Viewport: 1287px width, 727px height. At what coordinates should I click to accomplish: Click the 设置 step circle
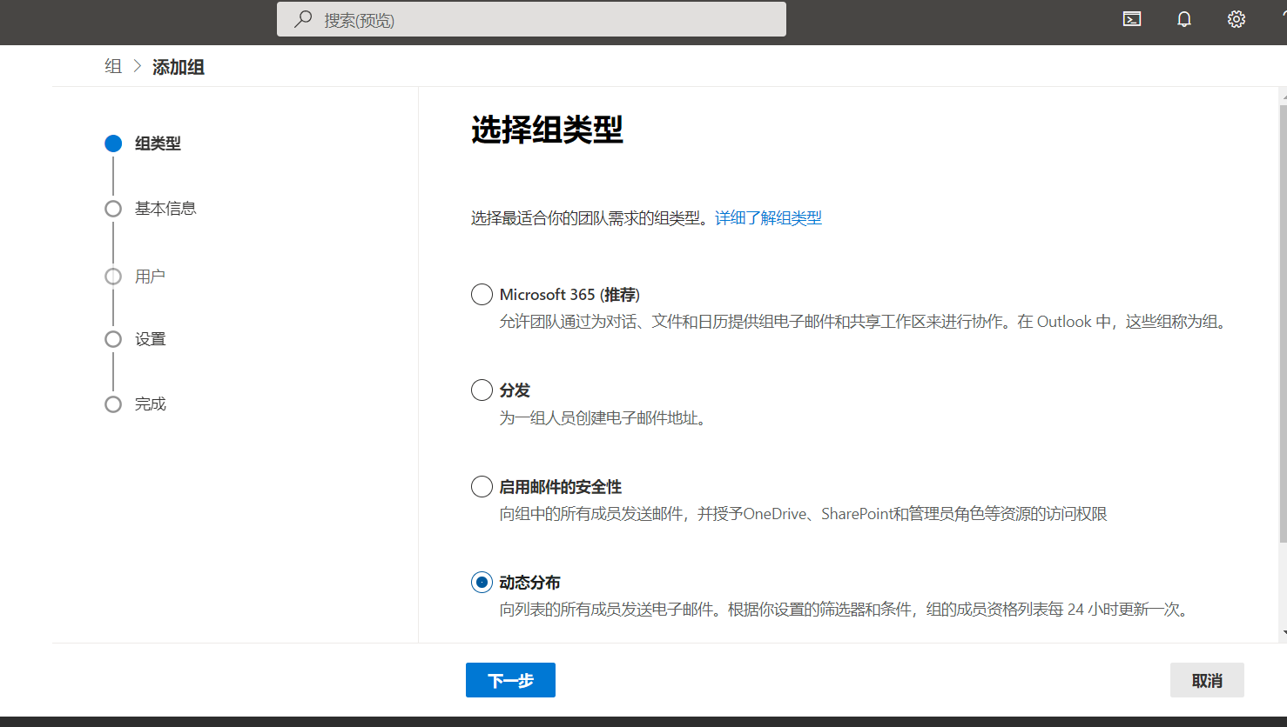113,339
